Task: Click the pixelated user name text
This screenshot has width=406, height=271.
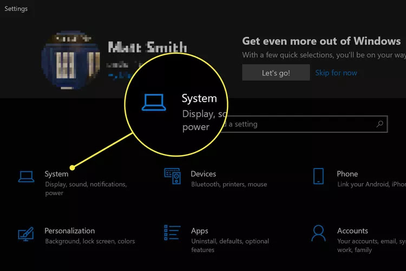Action: click(x=147, y=47)
